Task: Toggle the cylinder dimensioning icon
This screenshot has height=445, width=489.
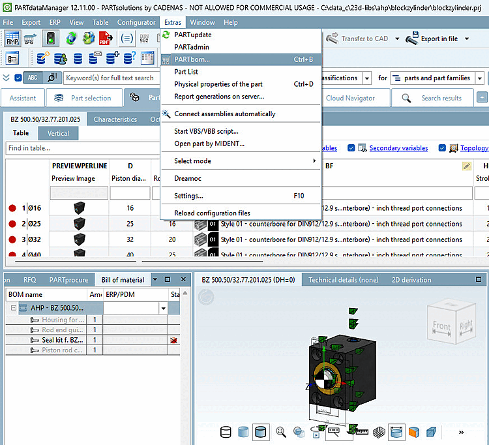Action: point(396,432)
